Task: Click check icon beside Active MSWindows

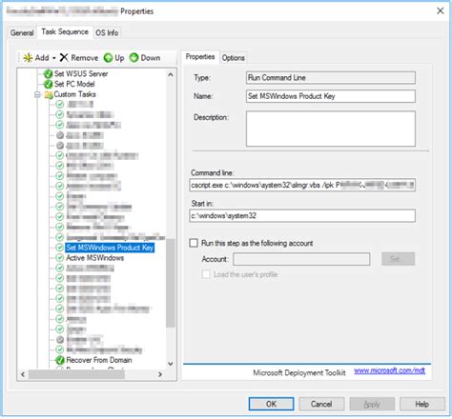Action: (60, 258)
